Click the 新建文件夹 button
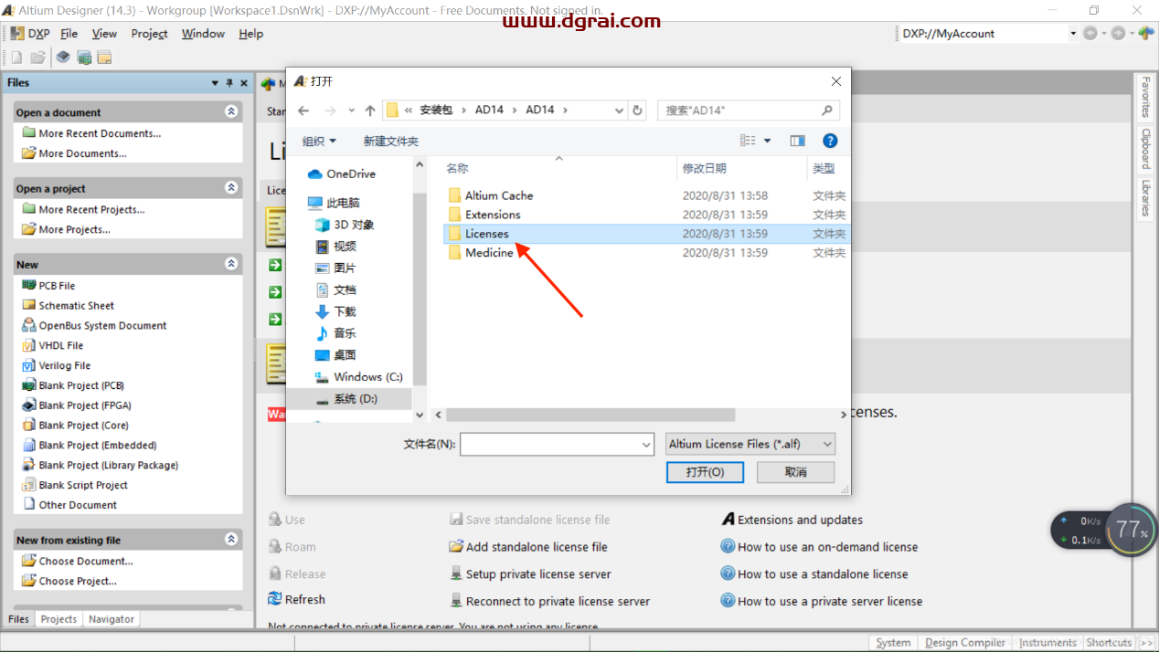The height and width of the screenshot is (652, 1159). click(391, 141)
